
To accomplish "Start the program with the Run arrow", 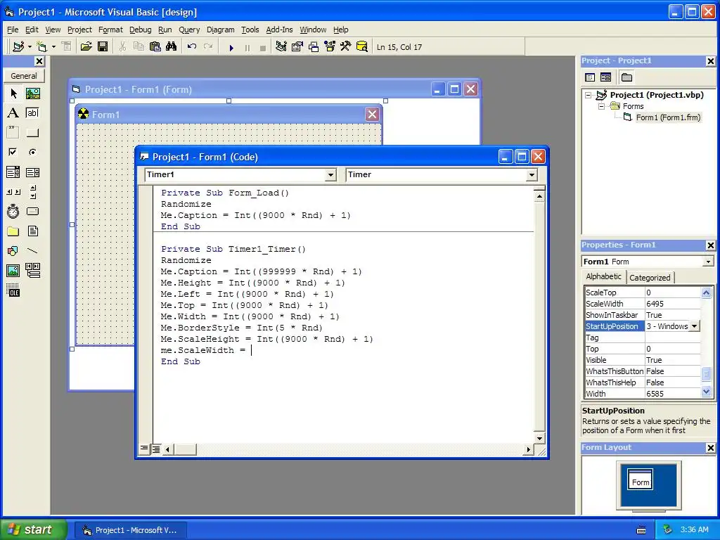I will click(x=231, y=47).
